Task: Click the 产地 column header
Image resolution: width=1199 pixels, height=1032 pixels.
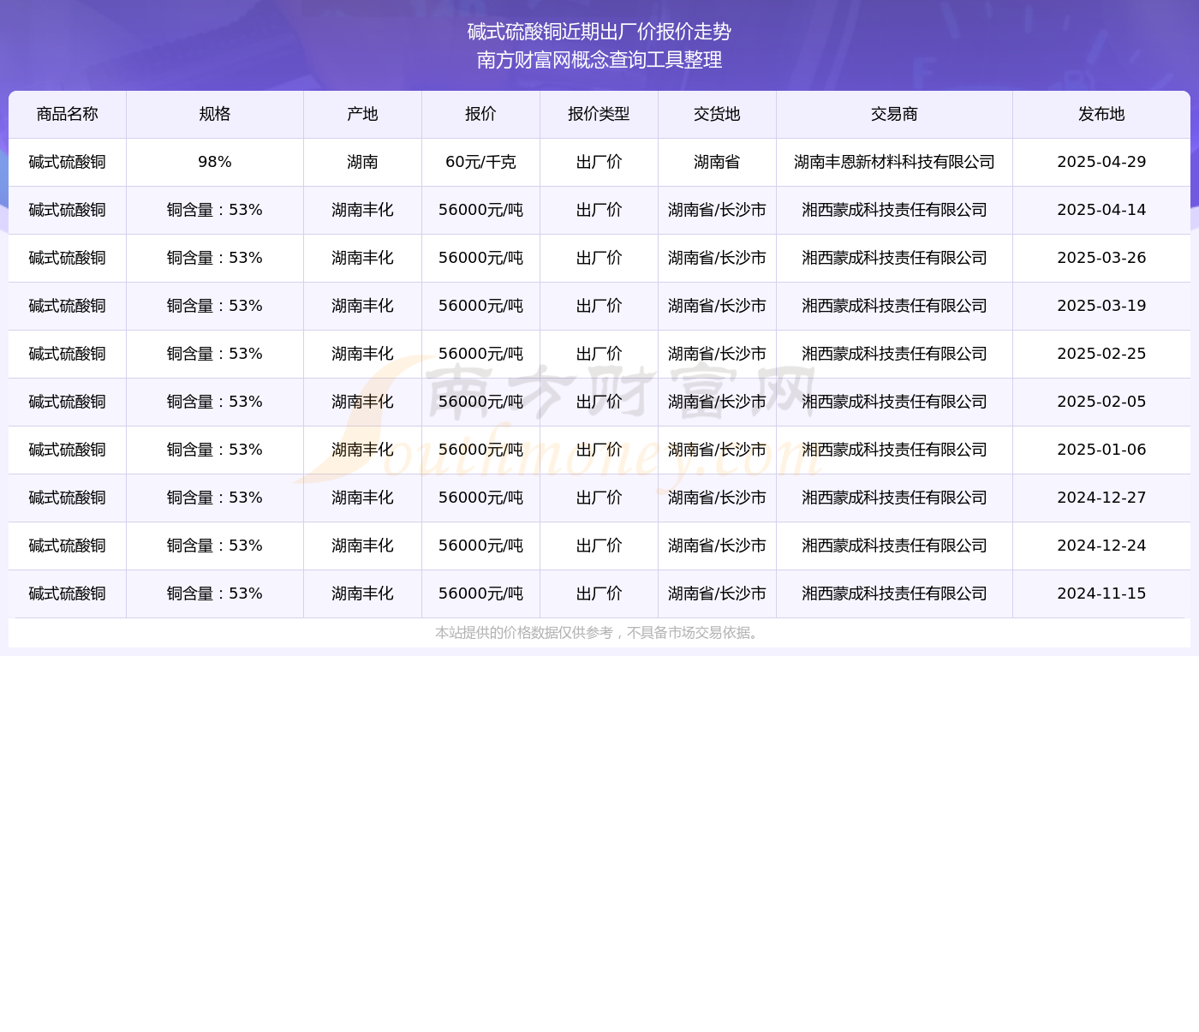Action: pos(362,115)
